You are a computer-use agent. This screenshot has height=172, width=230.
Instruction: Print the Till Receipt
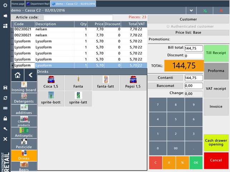(x=216, y=53)
